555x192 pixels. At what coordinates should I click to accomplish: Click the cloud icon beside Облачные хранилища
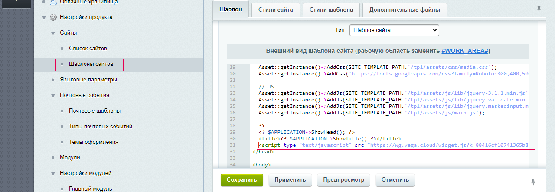tap(53, 2)
